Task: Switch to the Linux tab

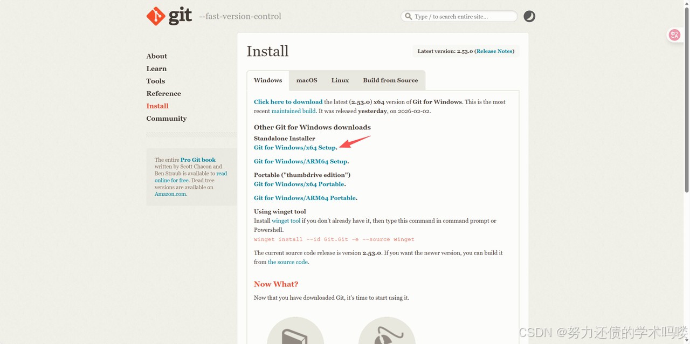Action: point(340,80)
